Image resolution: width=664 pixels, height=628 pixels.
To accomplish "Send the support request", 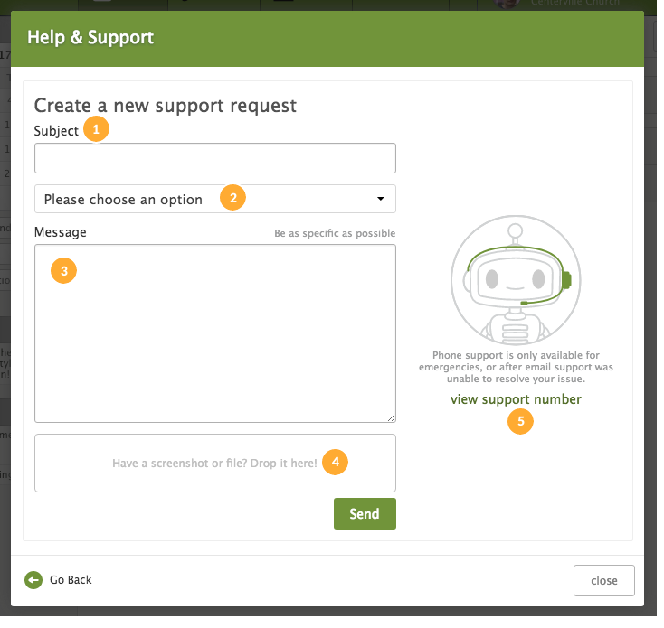I will (365, 514).
